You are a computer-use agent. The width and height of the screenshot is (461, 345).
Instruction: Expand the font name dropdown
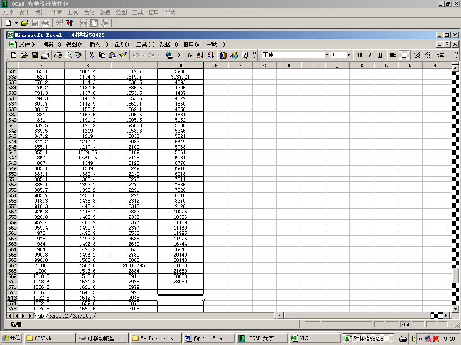click(x=327, y=55)
